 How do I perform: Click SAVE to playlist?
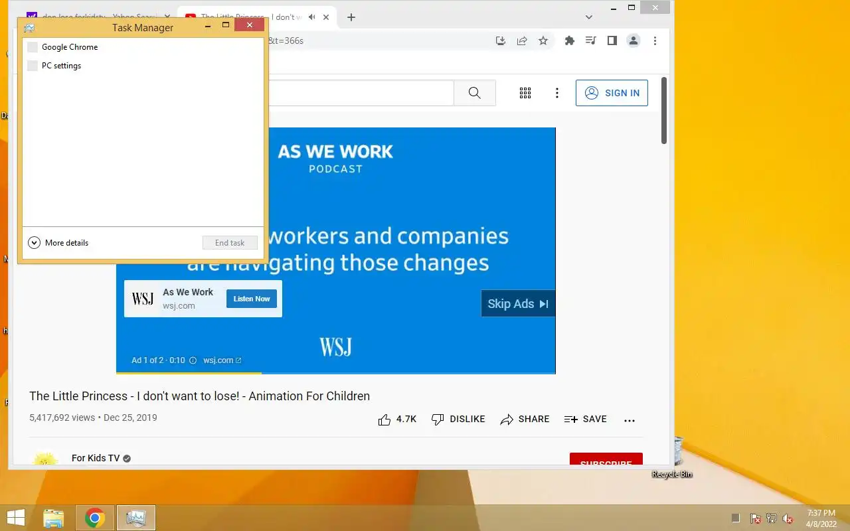point(585,419)
